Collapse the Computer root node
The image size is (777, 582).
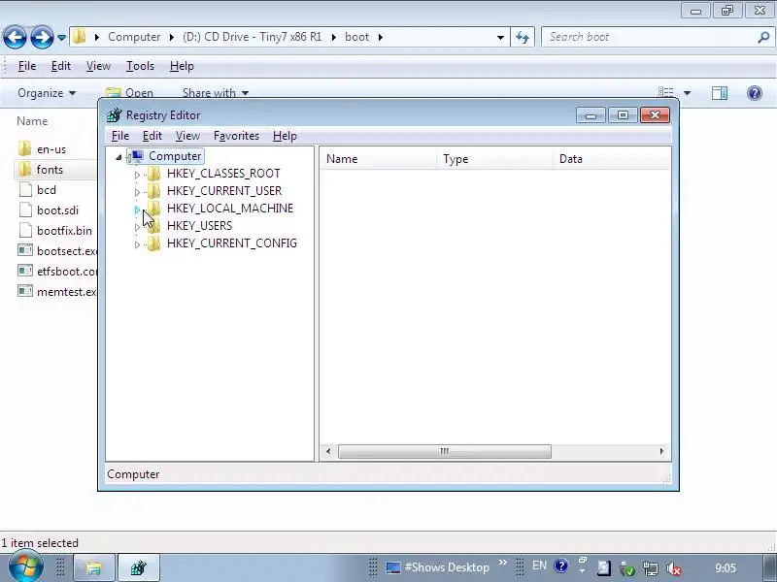click(118, 157)
